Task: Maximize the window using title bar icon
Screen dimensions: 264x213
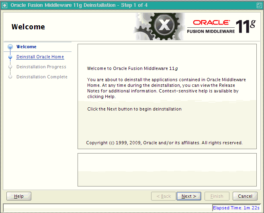Action: pyautogui.click(x=259, y=5)
